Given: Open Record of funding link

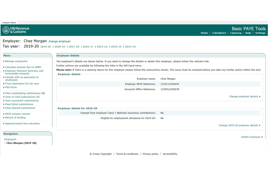Looking at the screenshot, I should coord(15,117).
